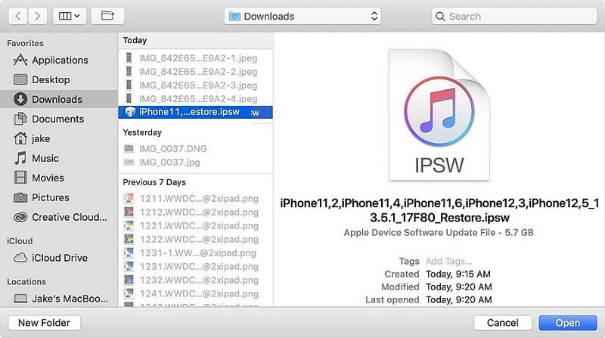This screenshot has width=605, height=338.
Task: Go forward with the right arrow button
Action: point(37,16)
